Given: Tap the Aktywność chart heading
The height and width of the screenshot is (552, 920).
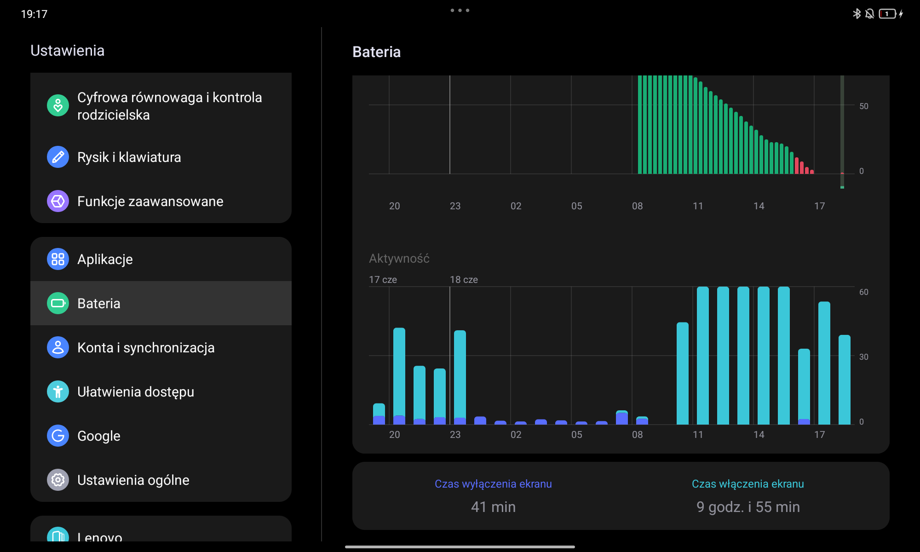Looking at the screenshot, I should (x=399, y=259).
